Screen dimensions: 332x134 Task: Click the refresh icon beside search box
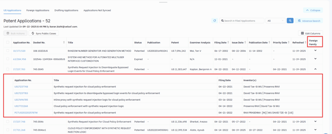pos(215,21)
